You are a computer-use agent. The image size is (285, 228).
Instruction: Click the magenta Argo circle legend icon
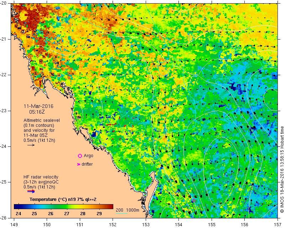click(80, 156)
